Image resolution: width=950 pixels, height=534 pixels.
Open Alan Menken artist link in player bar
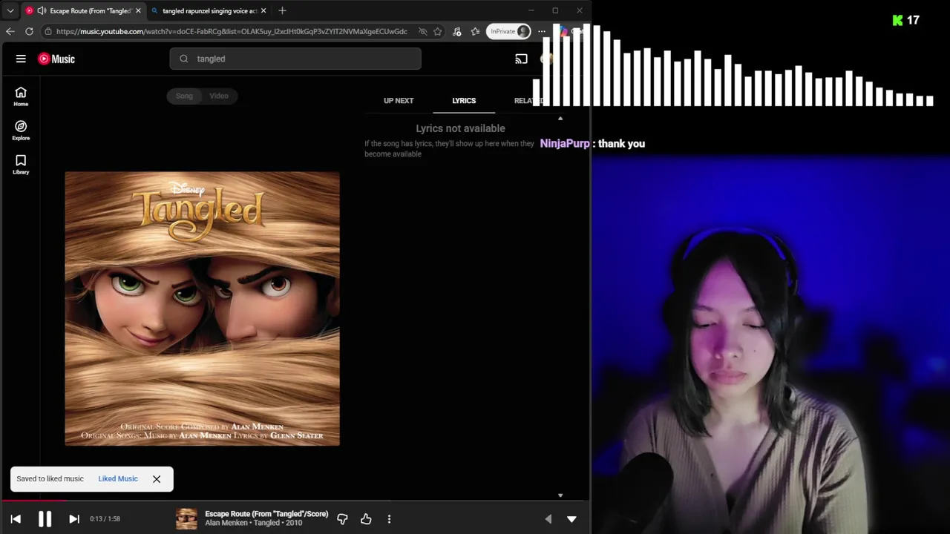coord(226,523)
